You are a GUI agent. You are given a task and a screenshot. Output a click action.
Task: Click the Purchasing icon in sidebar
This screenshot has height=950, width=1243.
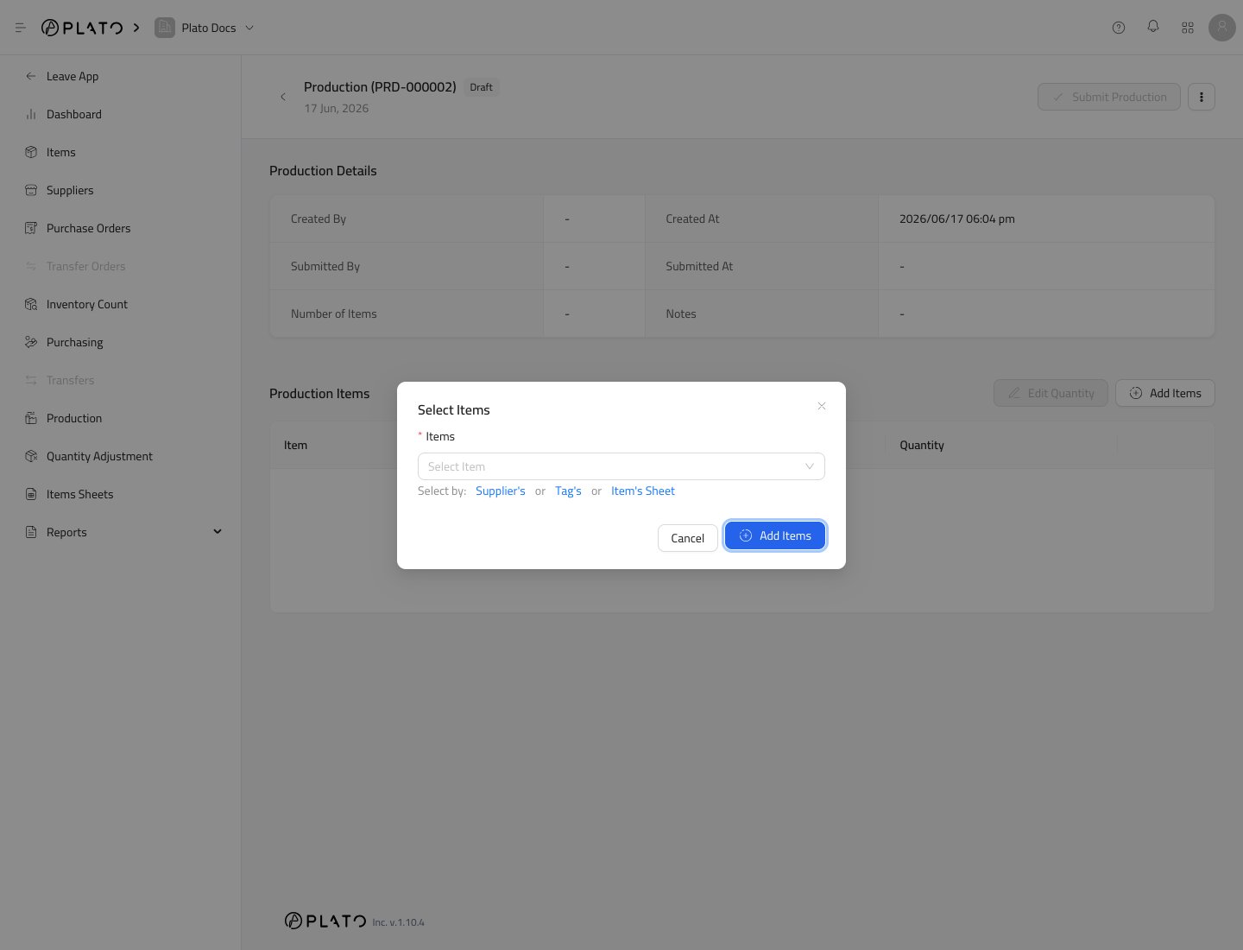(31, 342)
